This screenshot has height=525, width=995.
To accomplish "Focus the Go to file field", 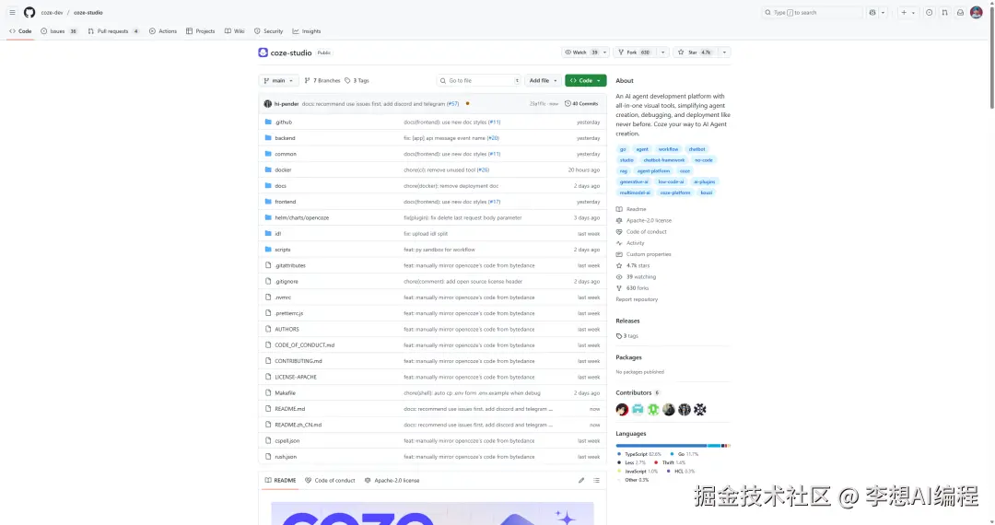I will [x=480, y=80].
